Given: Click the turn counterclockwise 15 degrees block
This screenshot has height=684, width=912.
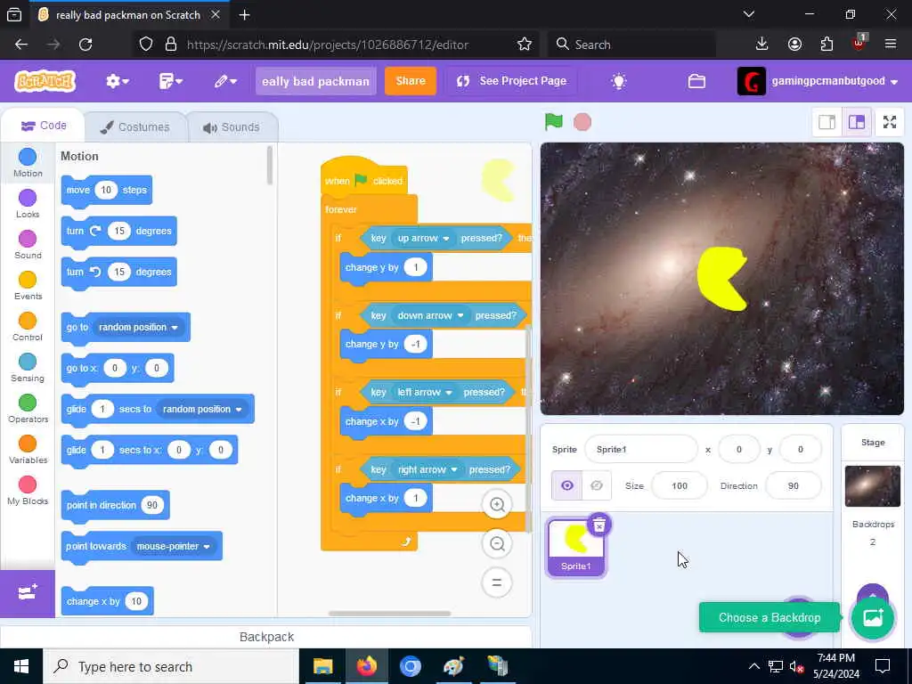Looking at the screenshot, I should click(118, 272).
